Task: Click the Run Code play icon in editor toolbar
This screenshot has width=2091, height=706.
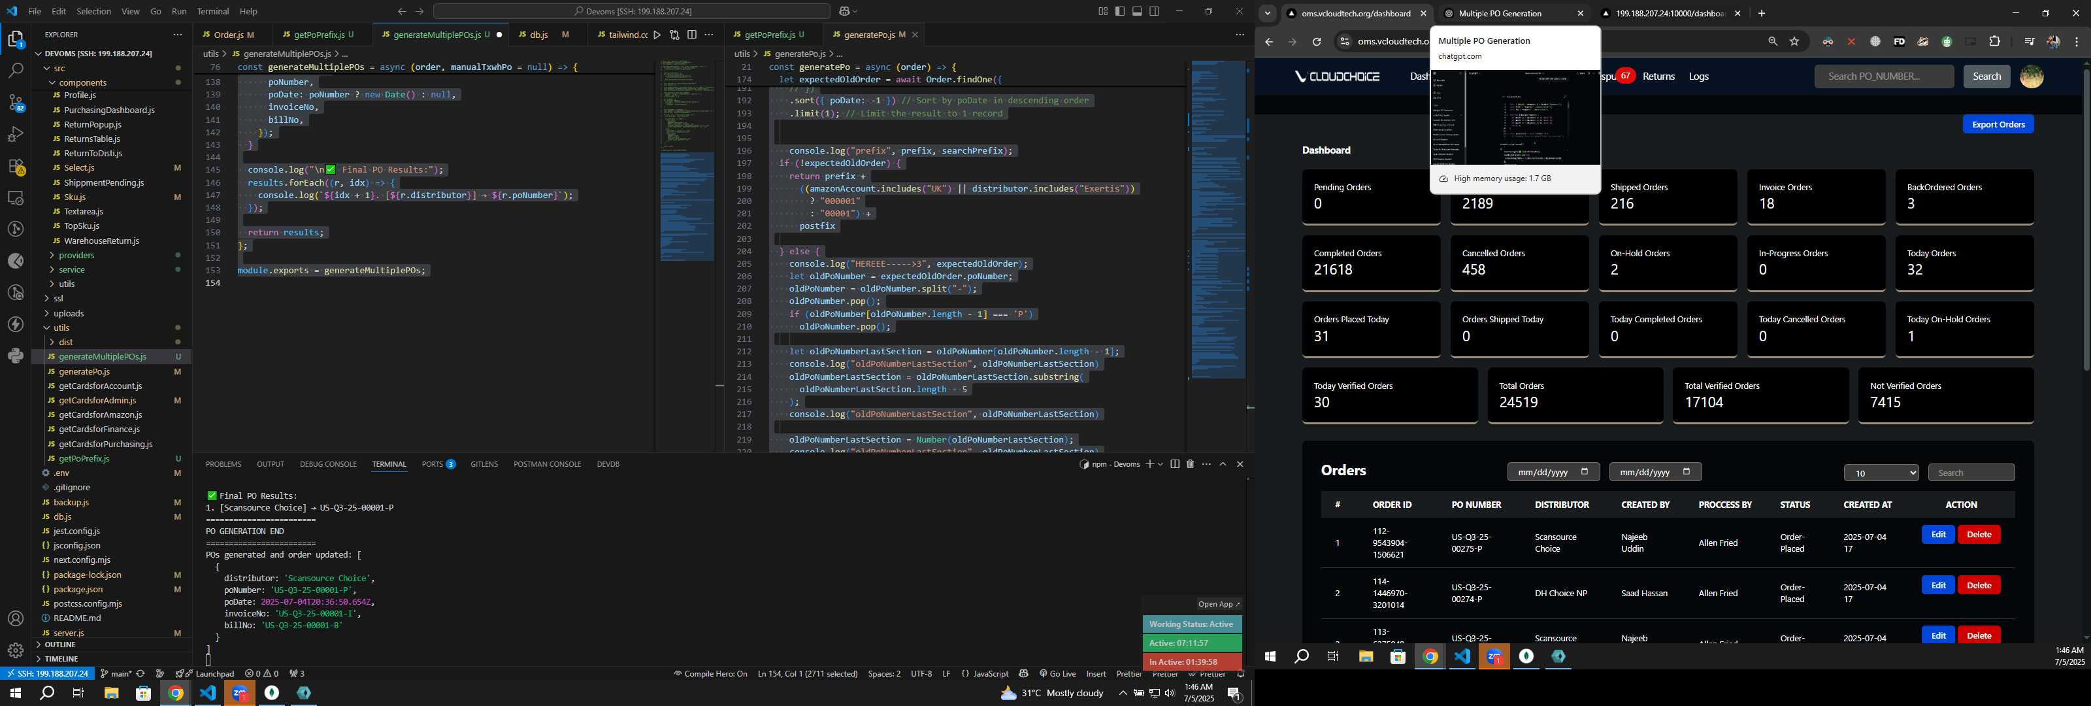Action: (x=657, y=35)
